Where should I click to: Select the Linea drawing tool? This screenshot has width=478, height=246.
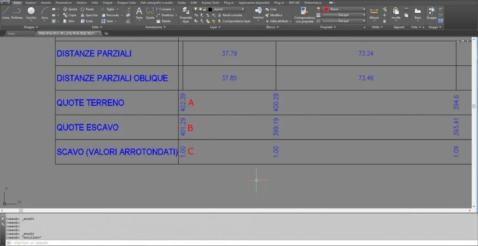(5, 13)
